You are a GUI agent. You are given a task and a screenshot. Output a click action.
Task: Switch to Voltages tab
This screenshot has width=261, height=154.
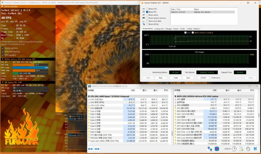click(x=169, y=29)
